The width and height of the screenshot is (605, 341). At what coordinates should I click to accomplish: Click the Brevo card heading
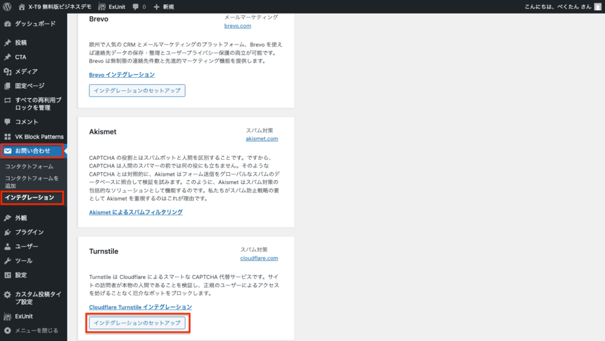coord(99,19)
